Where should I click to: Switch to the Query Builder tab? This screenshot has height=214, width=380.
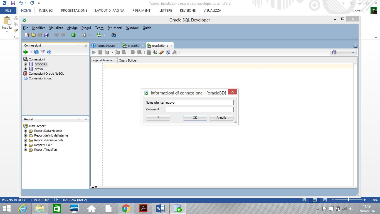[128, 60]
